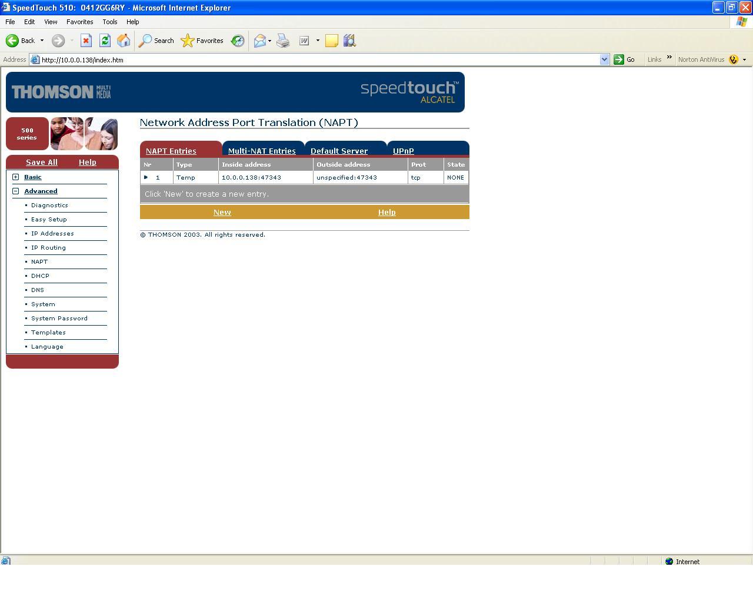
Task: Click the page icon in address bar
Action: pyautogui.click(x=35, y=59)
